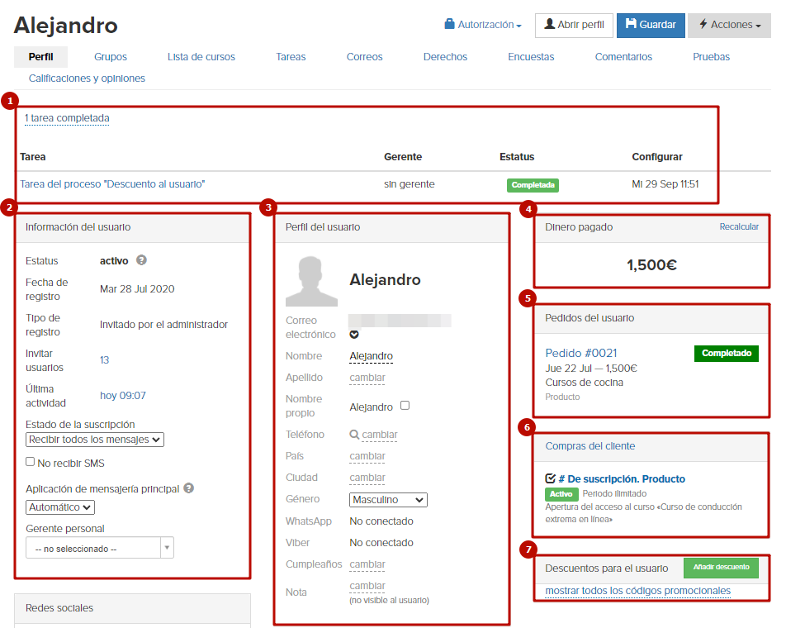Click the Guardar button
The height and width of the screenshot is (628, 786).
pos(651,25)
